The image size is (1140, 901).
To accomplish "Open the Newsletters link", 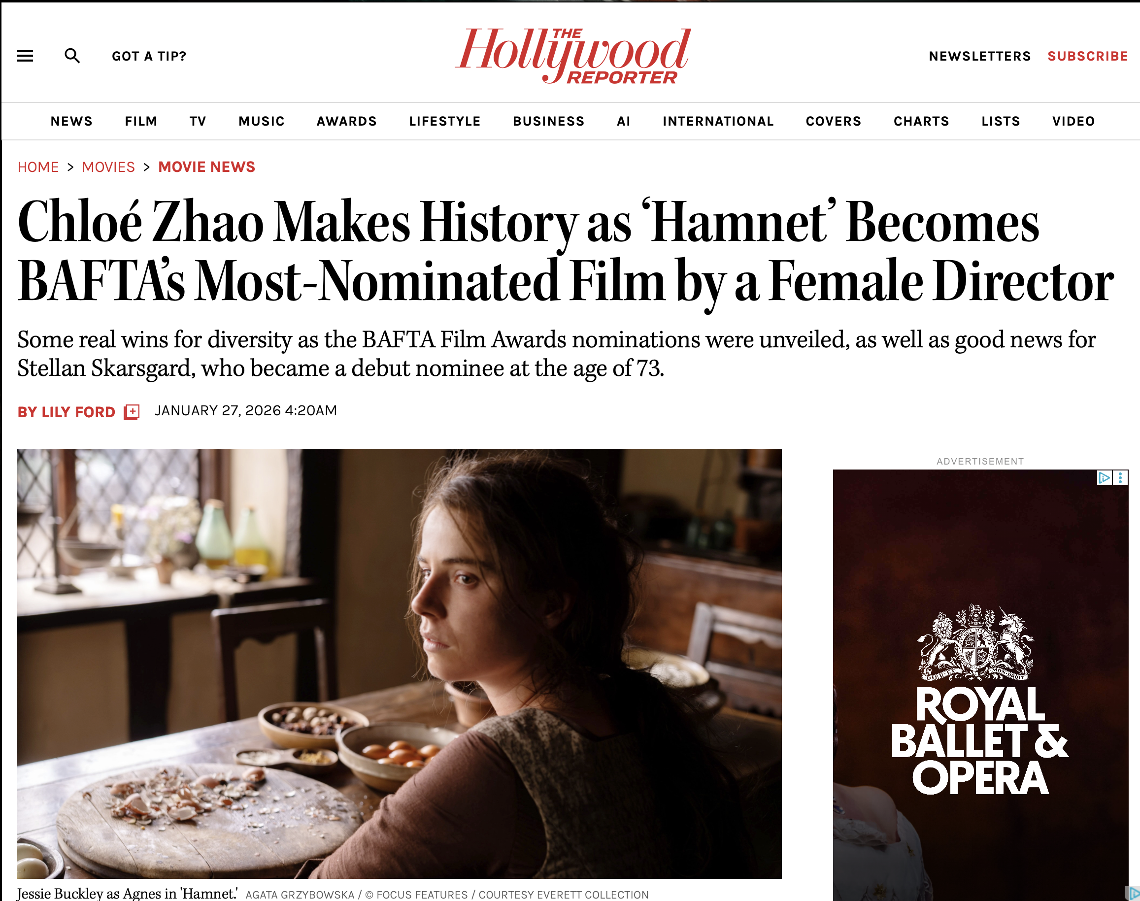I will click(979, 57).
